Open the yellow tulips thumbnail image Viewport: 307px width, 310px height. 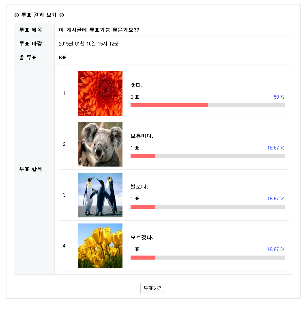pos(100,246)
